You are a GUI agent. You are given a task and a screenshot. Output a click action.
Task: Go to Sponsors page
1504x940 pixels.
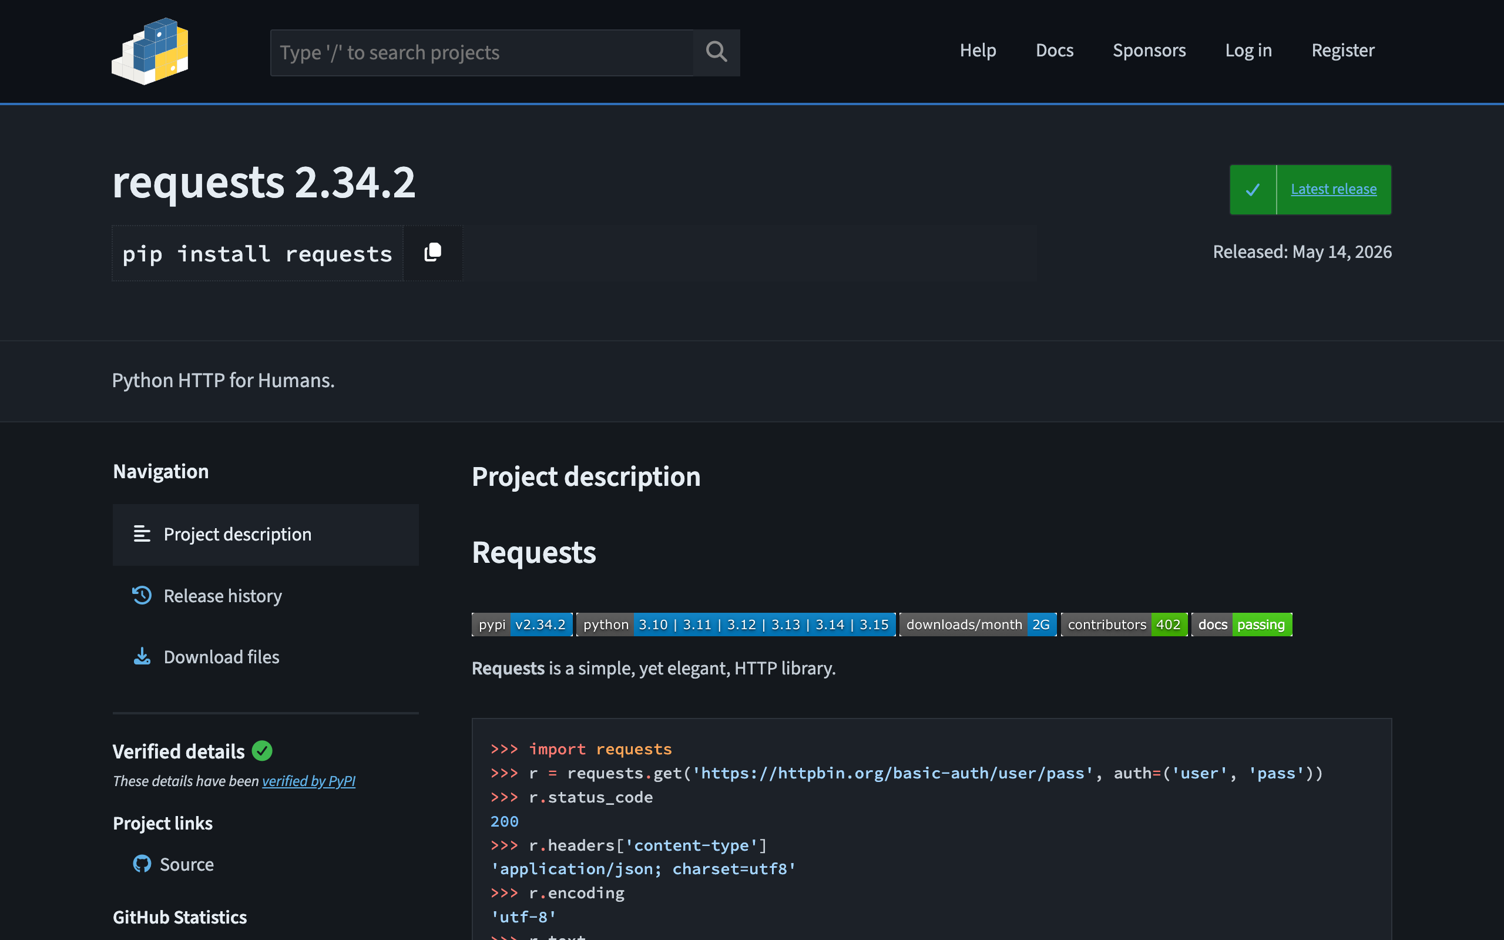tap(1149, 51)
